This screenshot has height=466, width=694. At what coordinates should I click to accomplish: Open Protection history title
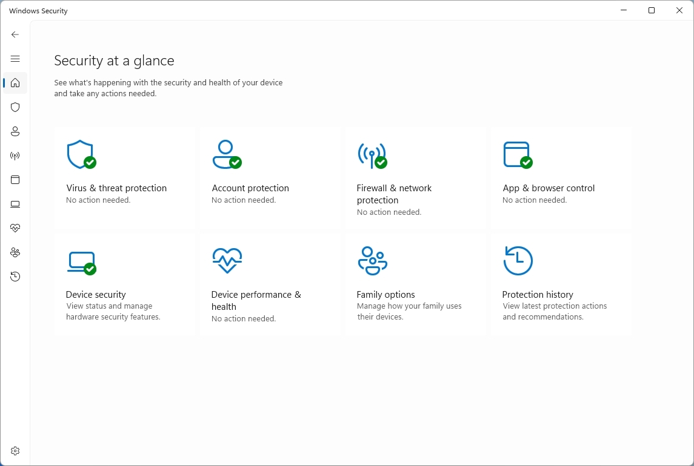coord(537,295)
